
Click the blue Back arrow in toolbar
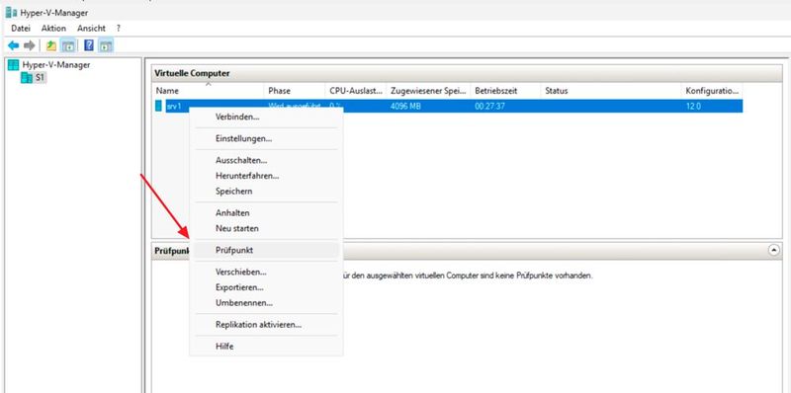(14, 45)
